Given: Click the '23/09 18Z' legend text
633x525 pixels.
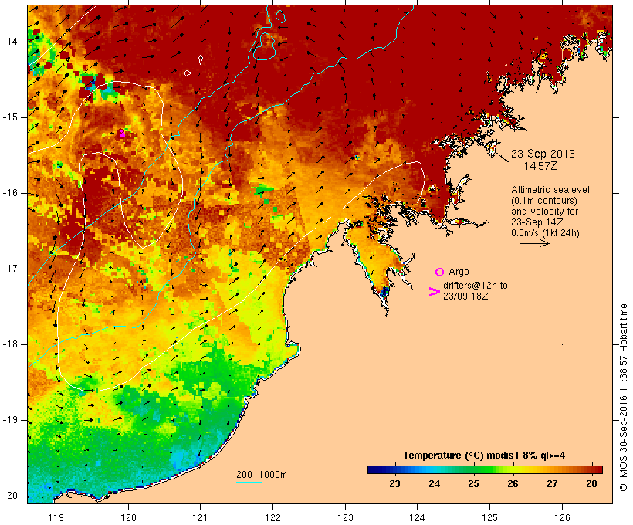Looking at the screenshot, I should 465,296.
